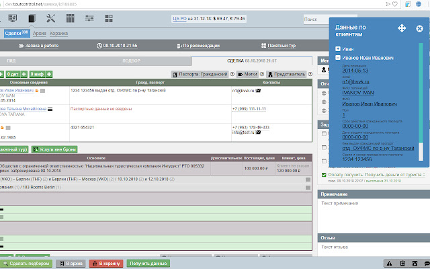
Task: Open the columns grid icon in toolbar
Action: click(x=70, y=18)
